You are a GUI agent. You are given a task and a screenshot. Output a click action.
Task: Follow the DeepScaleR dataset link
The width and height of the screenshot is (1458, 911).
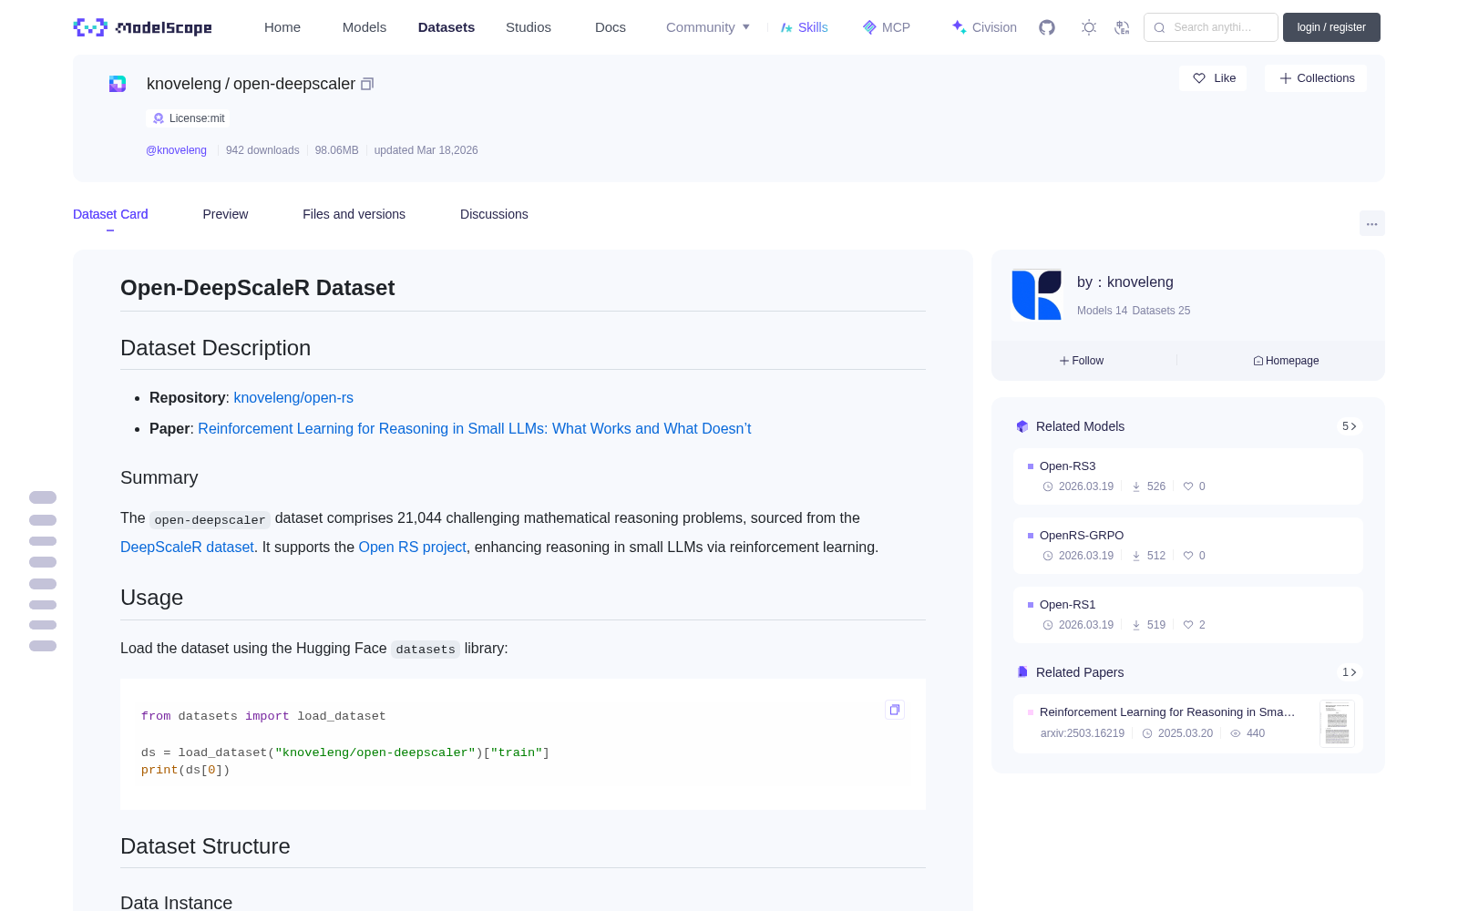187,548
